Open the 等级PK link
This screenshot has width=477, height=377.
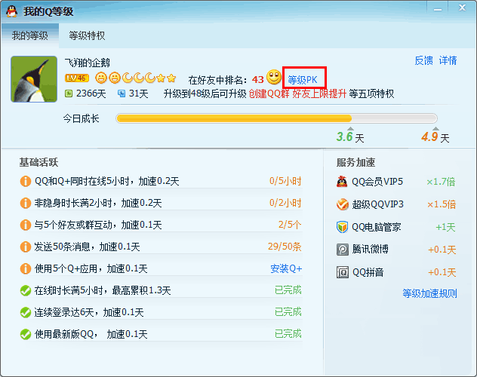[303, 80]
